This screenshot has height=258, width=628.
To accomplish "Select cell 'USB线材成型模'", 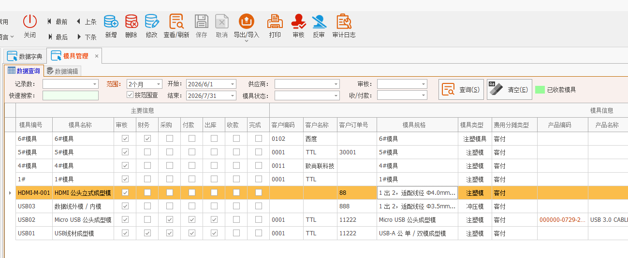I will point(83,233).
